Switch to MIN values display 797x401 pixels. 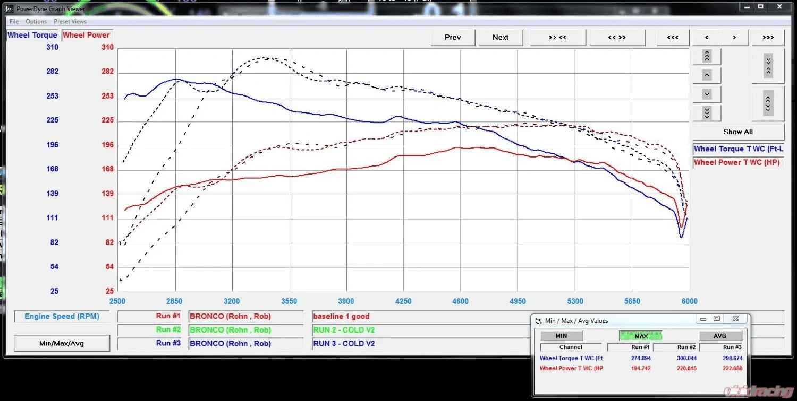pyautogui.click(x=561, y=336)
